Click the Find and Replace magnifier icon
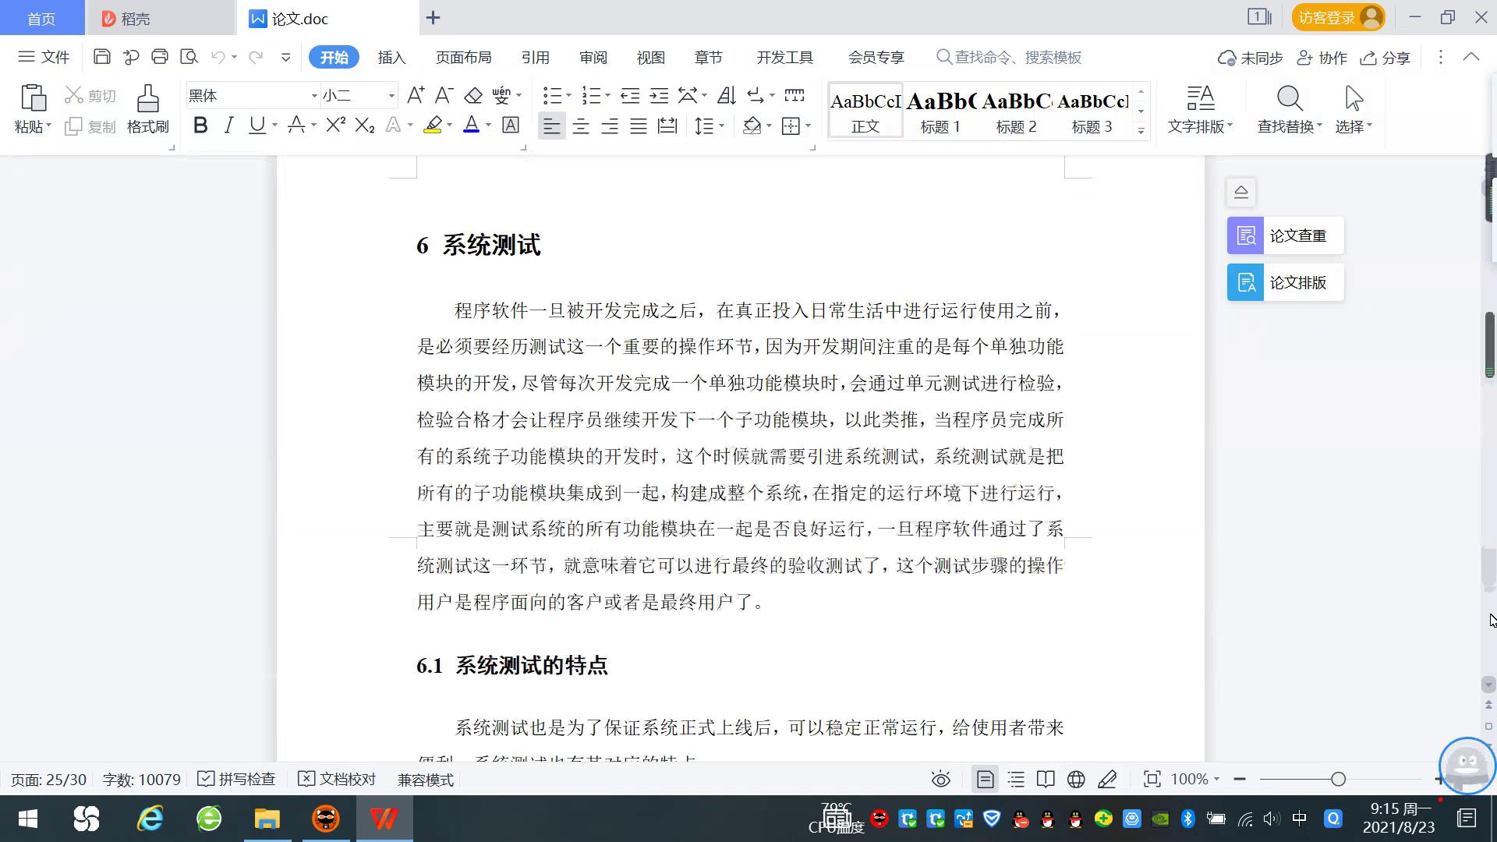1497x842 pixels. click(x=1289, y=100)
